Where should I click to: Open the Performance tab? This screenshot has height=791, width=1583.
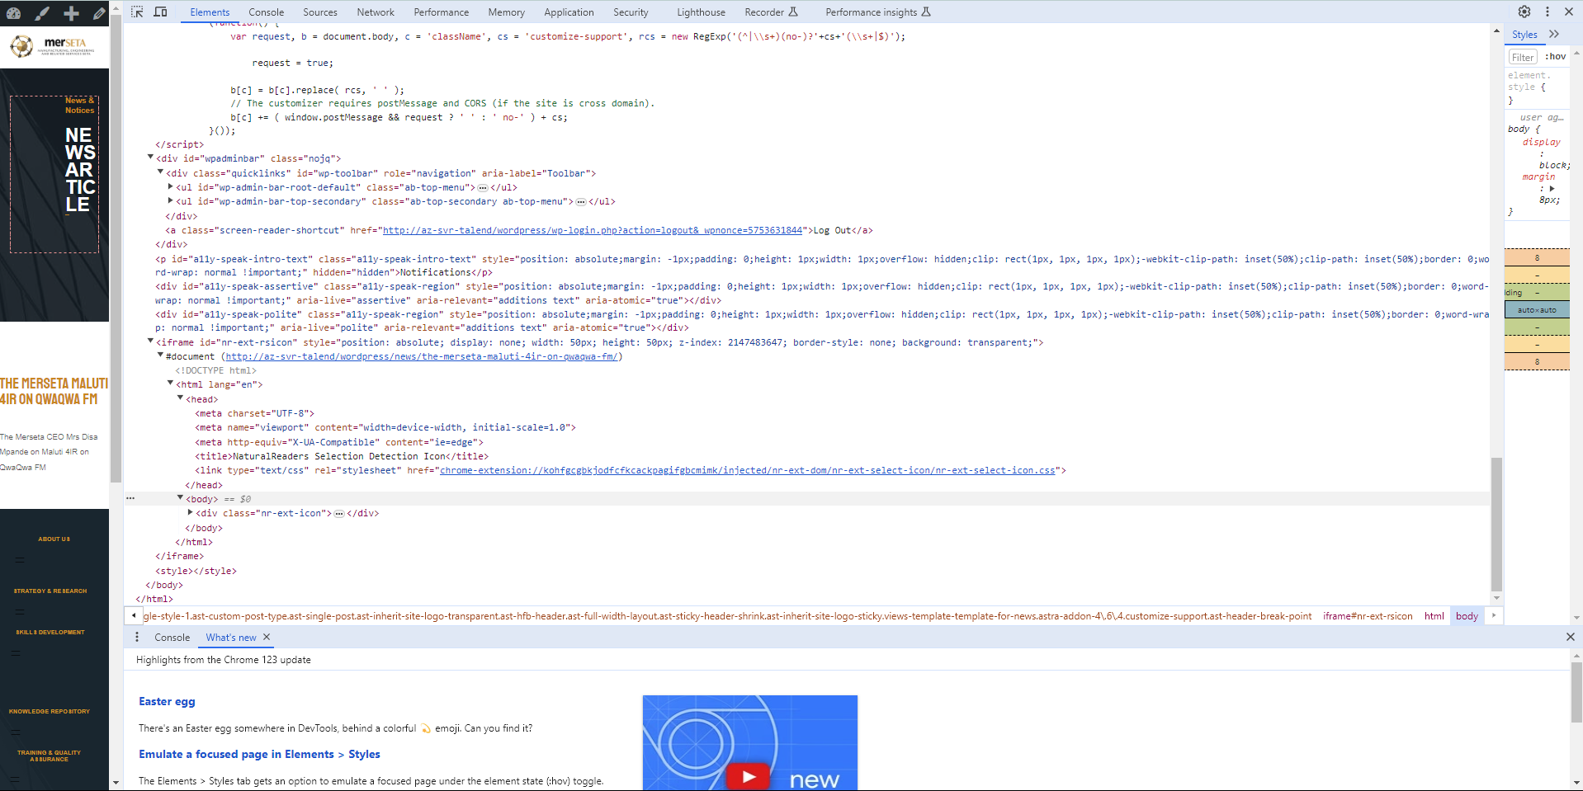pos(442,12)
